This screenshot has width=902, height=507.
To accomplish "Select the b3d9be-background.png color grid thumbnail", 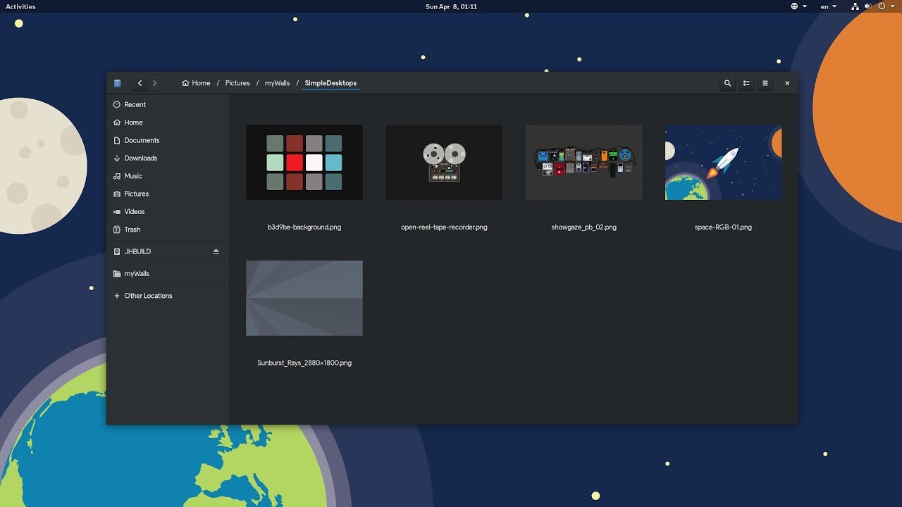I will tap(304, 163).
